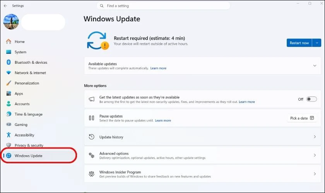Click the magnifier icon in the search box
Screen dimensions: 325x193
pos(102,6)
